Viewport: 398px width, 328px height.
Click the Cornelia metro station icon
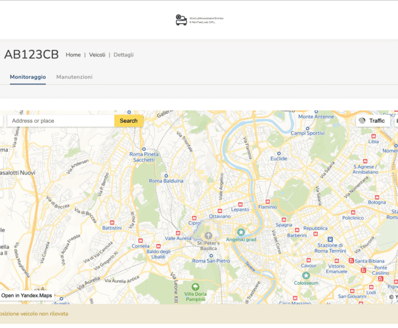click(140, 241)
